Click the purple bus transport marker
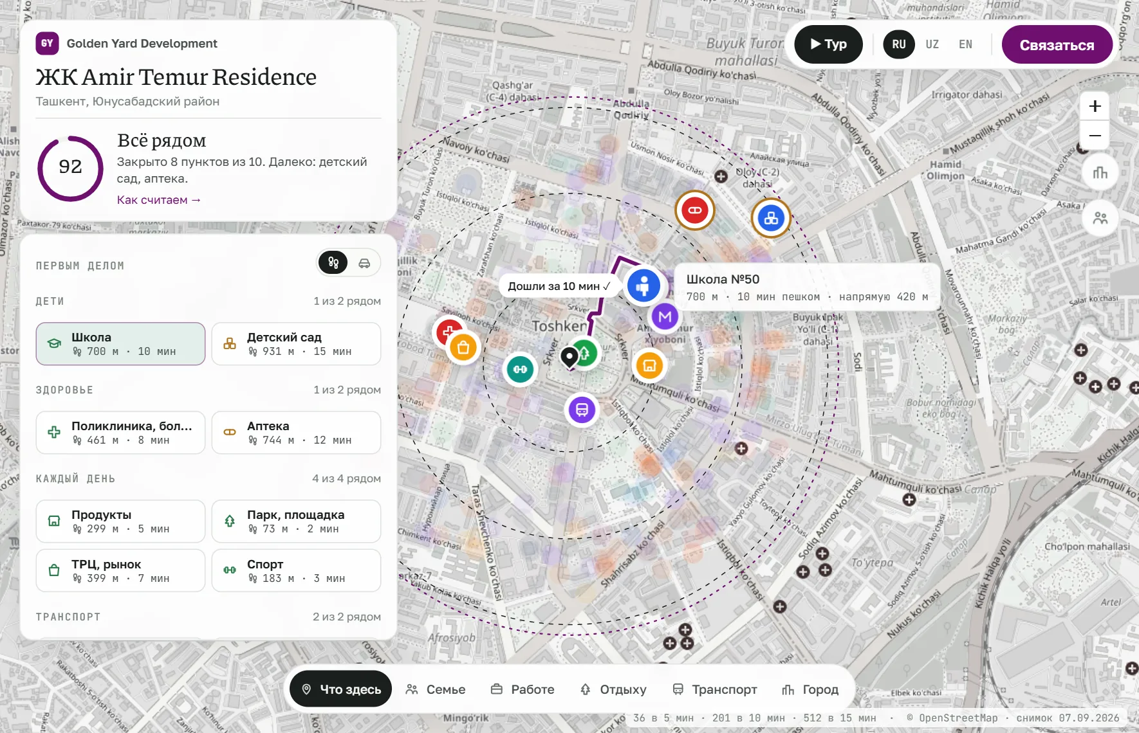The width and height of the screenshot is (1139, 733). point(582,410)
